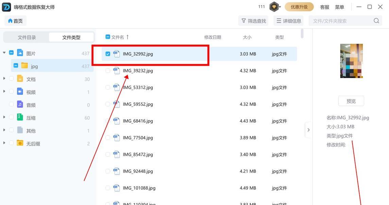The image size is (389, 205).
Task: Expand the 无后缀 tree node
Action: 4,143
